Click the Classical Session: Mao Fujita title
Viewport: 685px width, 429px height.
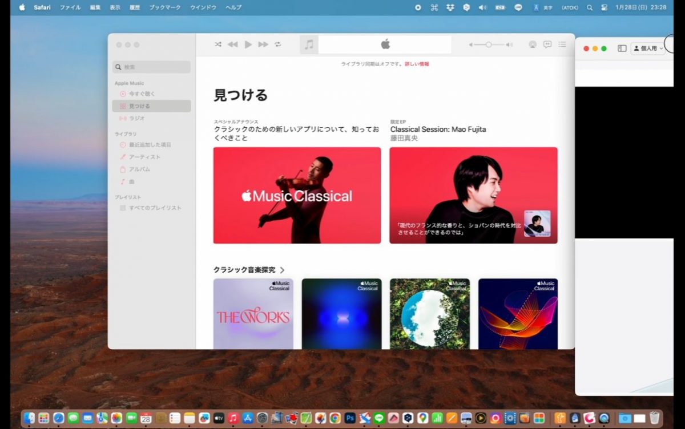pyautogui.click(x=438, y=129)
